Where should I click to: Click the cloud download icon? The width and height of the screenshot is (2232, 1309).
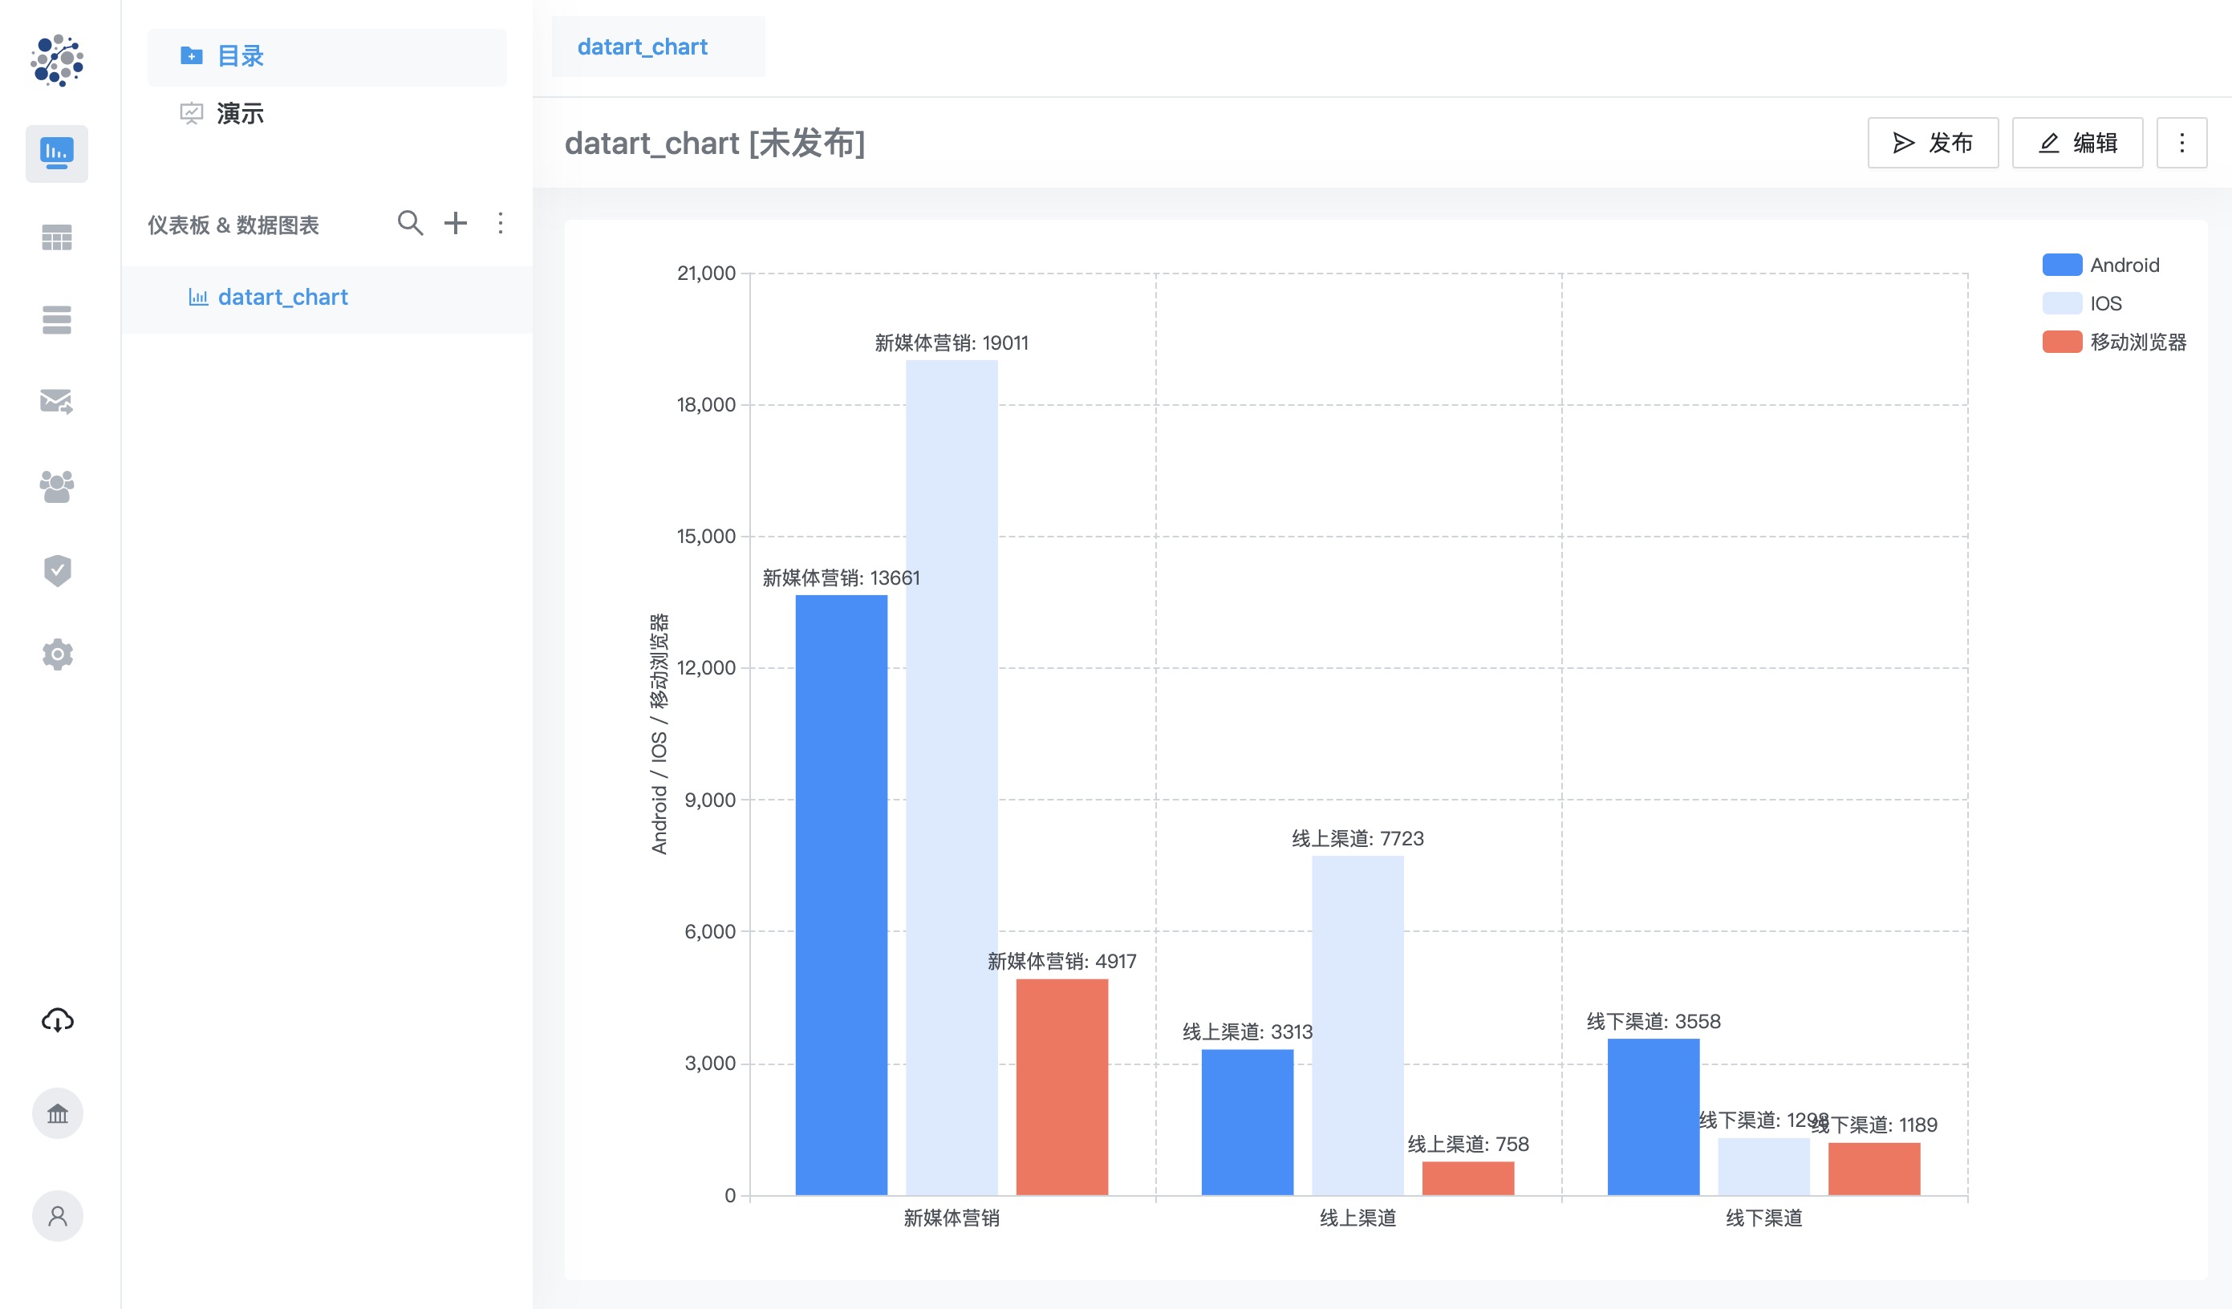point(58,1020)
